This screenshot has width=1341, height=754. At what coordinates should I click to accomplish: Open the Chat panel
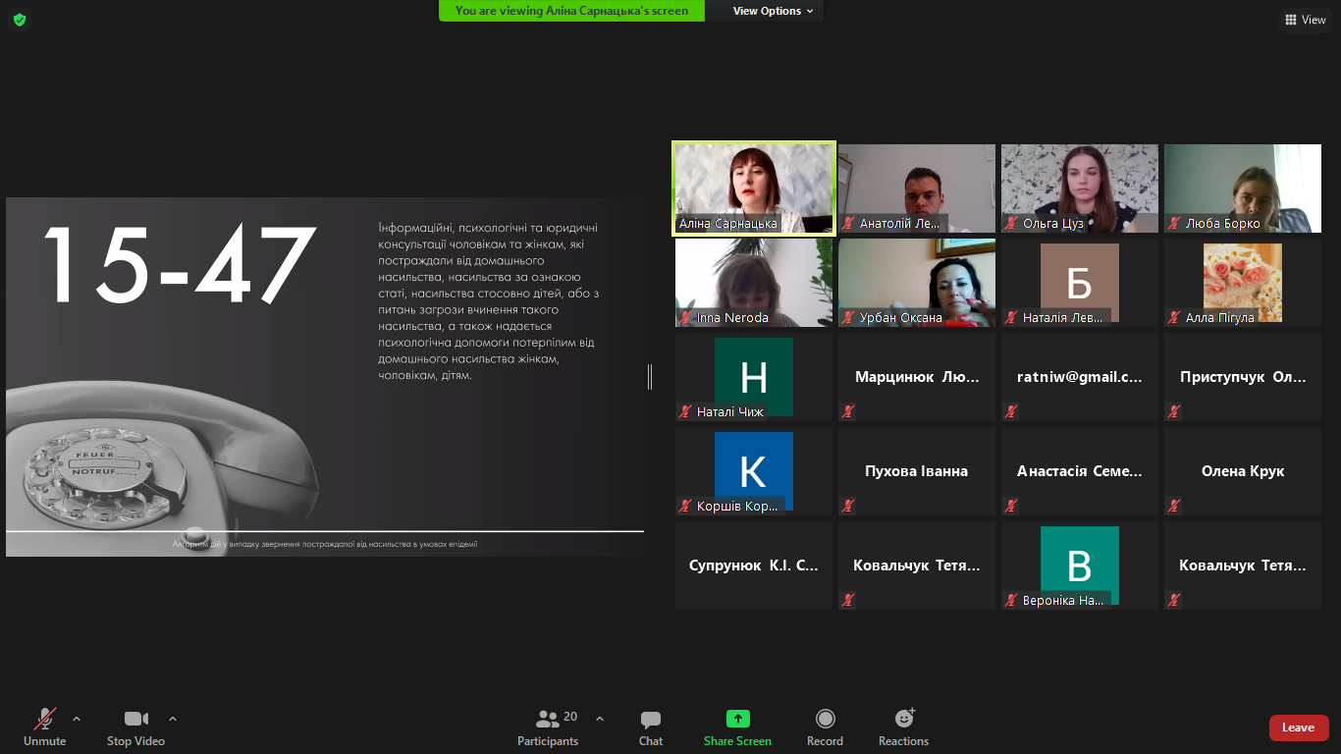point(650,727)
